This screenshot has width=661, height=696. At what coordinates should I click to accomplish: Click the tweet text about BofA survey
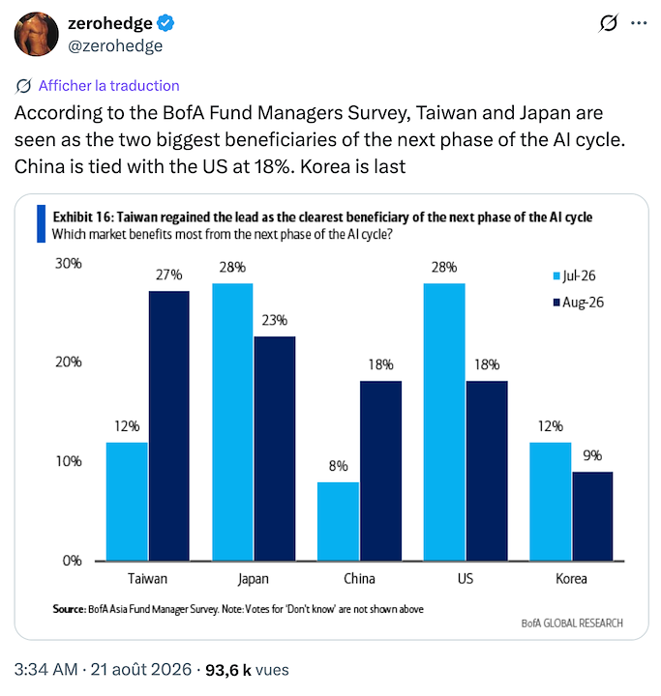pyautogui.click(x=319, y=140)
